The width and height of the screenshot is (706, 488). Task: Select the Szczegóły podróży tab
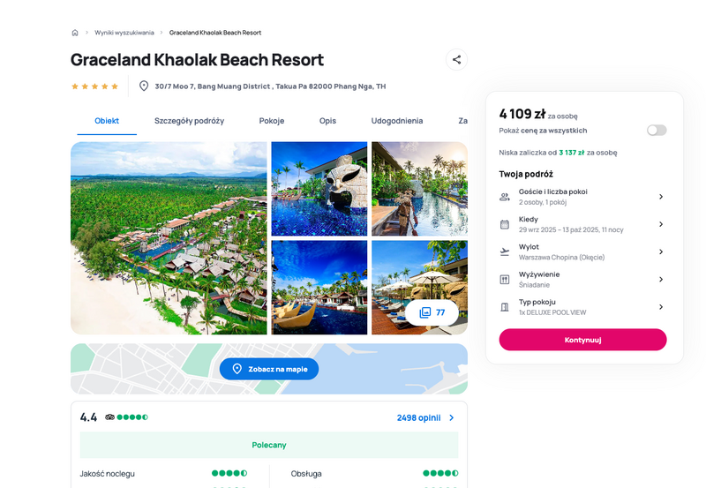coord(189,121)
